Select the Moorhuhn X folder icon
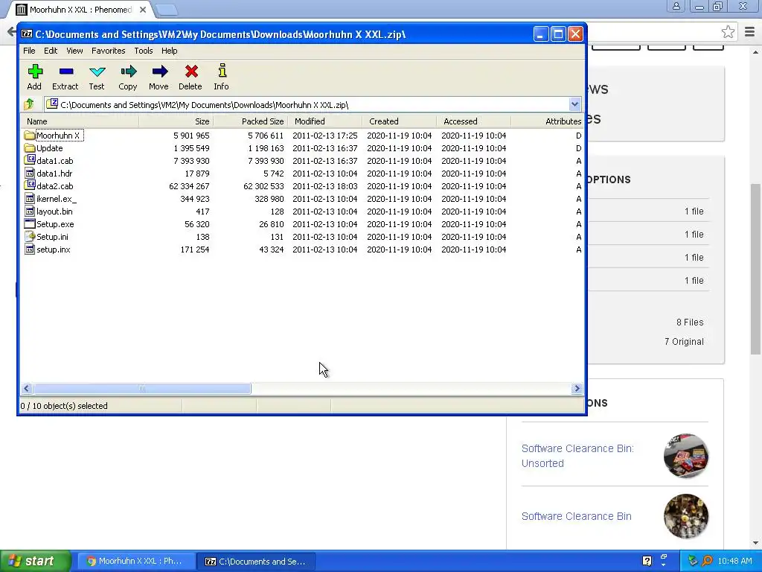Viewport: 762px width, 572px height. [x=29, y=136]
